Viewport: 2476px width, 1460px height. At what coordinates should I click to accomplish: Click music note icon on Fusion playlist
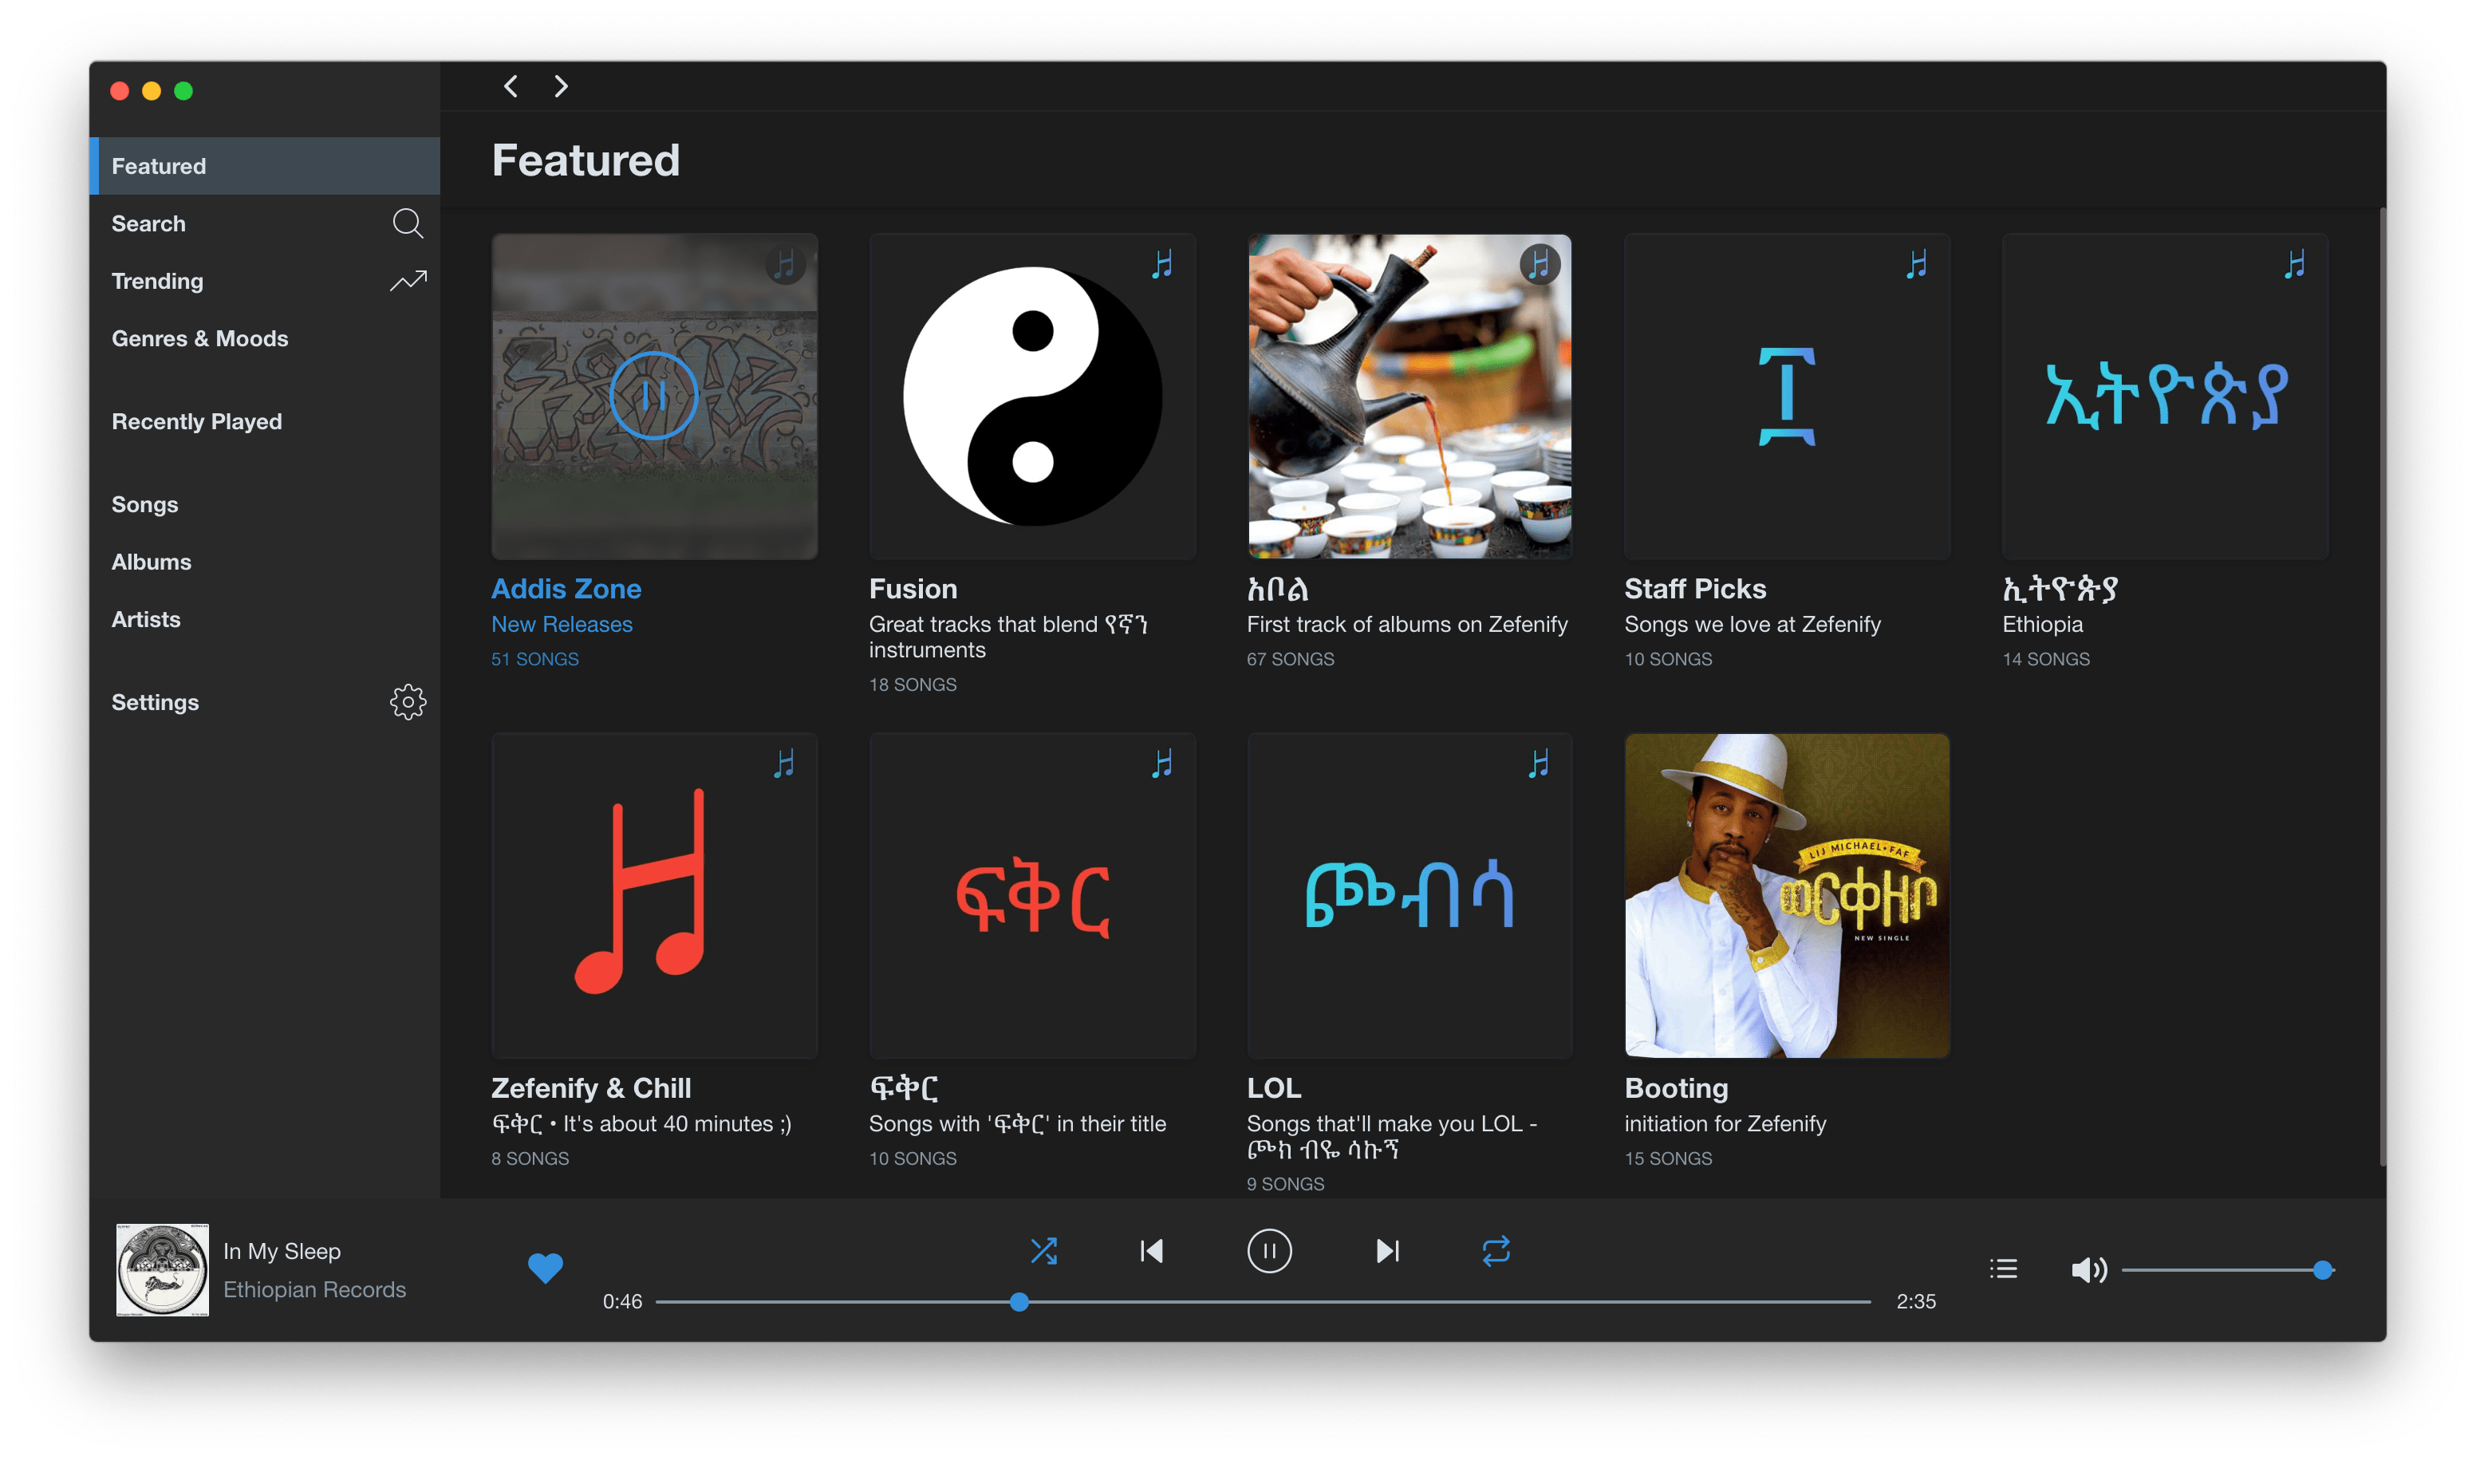[x=1161, y=265]
